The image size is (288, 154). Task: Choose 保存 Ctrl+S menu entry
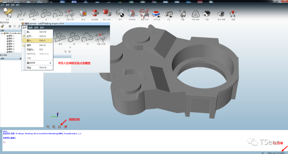coord(38,45)
